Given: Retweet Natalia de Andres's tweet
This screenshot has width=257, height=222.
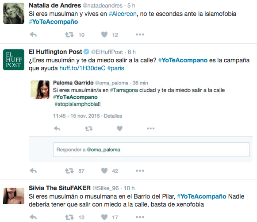Looking at the screenshot, I should [x=69, y=34].
